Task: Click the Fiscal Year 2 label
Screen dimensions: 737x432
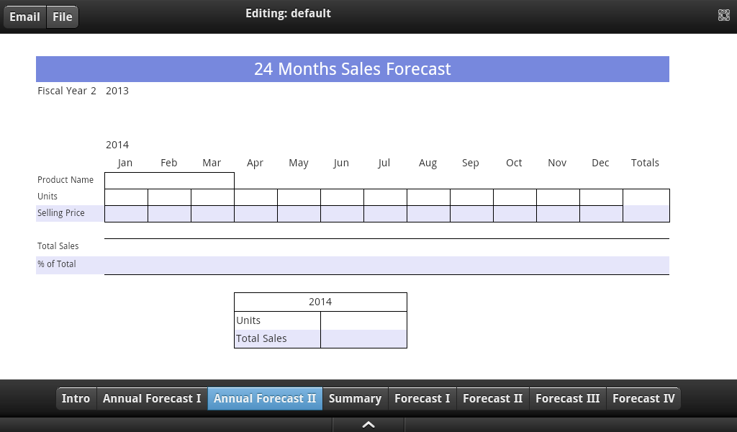Action: [67, 91]
